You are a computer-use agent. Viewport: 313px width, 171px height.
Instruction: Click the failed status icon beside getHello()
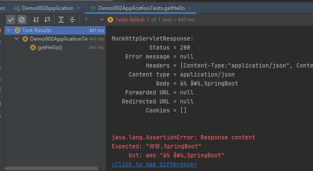click(33, 47)
